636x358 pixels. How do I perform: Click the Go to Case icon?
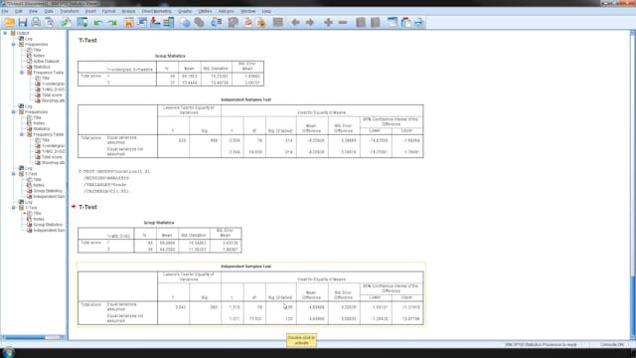142,22
